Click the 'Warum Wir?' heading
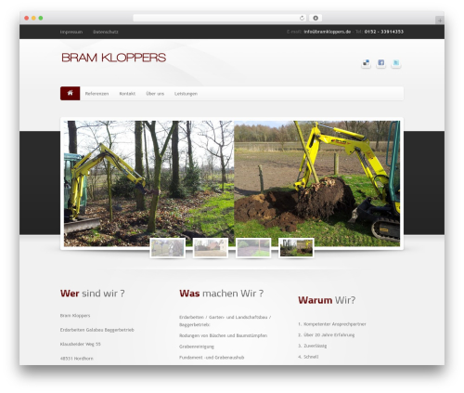The image size is (464, 393). pos(327,300)
